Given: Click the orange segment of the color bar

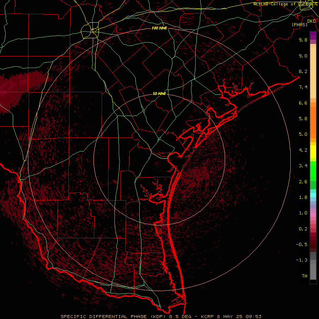Looking at the screenshot, I should pos(313,123).
